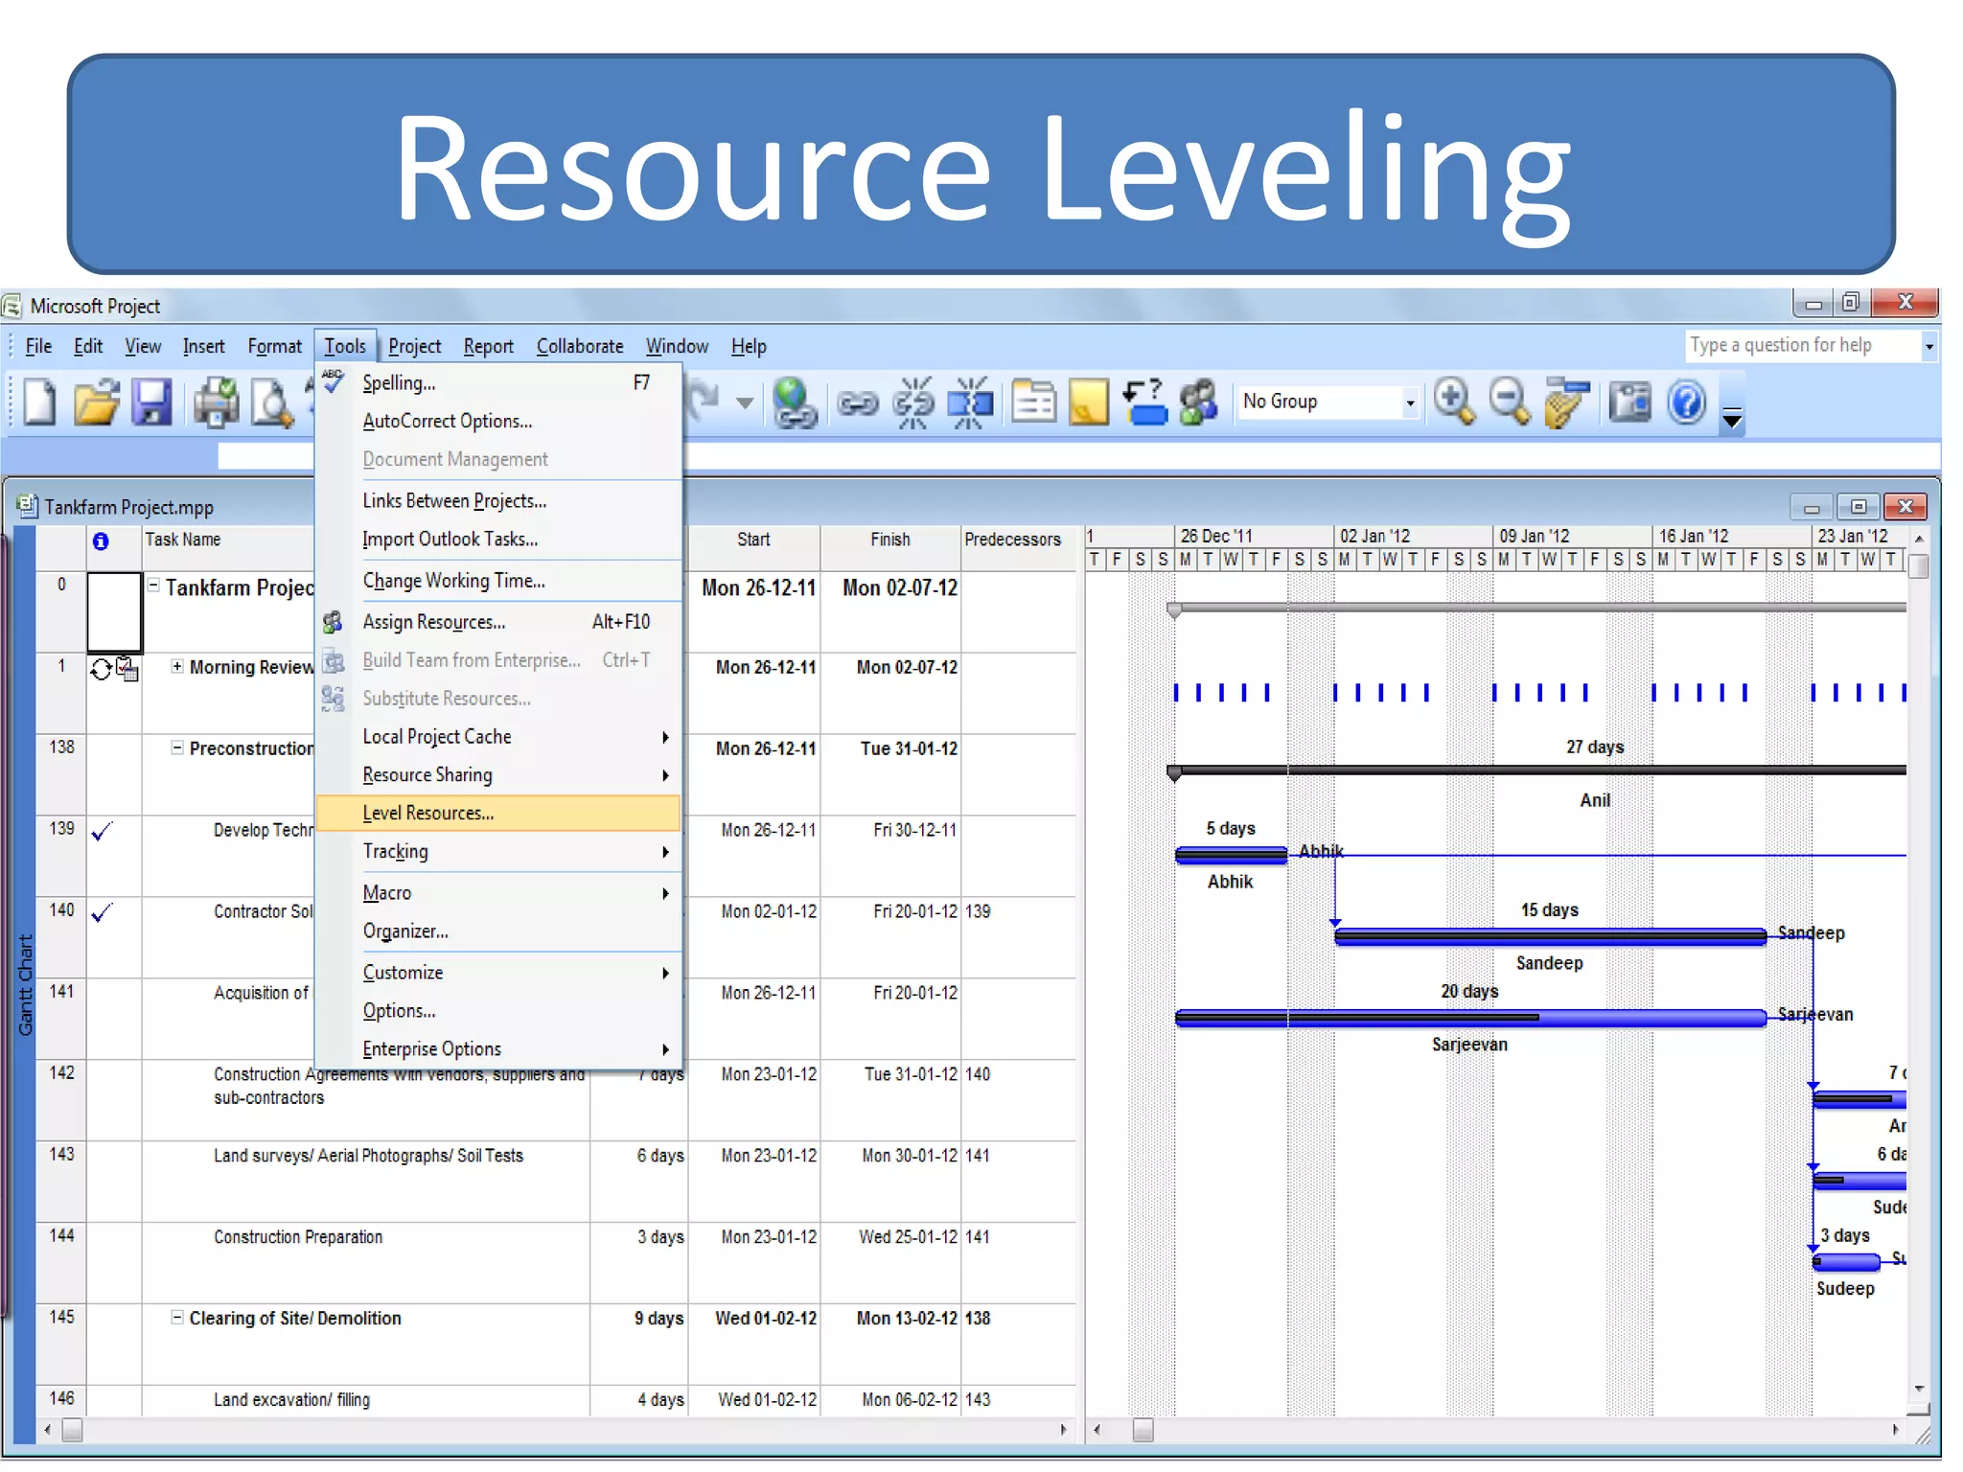Click the Assign Resources toolbar icon
This screenshot has width=1963, height=1472.
pyautogui.click(x=1198, y=402)
